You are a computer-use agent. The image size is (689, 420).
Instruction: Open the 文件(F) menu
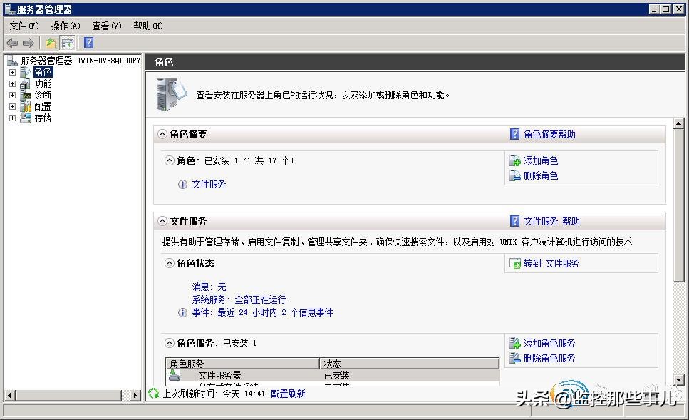pos(25,26)
